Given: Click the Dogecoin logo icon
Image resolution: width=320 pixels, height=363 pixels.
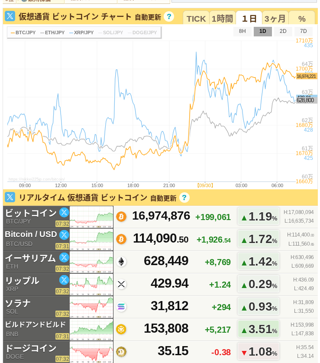Looking at the screenshot, I should (x=121, y=352).
